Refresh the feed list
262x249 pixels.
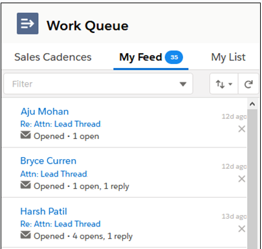(248, 84)
